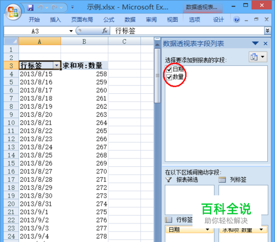275x242 pixels.
Task: Switch to the 公式 tab
Action: pyautogui.click(x=109, y=20)
